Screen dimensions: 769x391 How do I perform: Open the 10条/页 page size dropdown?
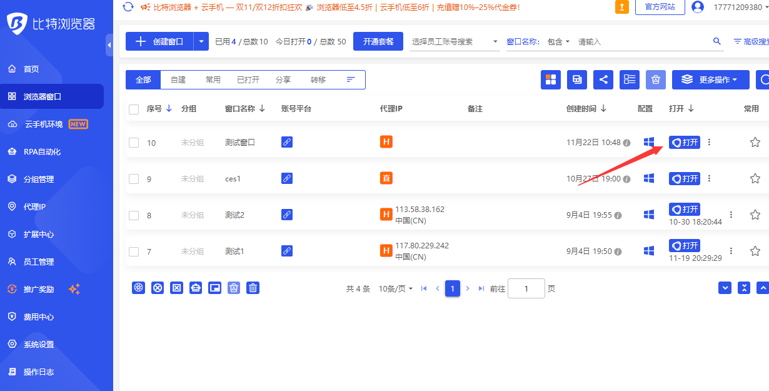[396, 288]
